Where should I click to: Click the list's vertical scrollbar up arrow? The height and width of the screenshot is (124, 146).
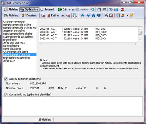(x=140, y=29)
